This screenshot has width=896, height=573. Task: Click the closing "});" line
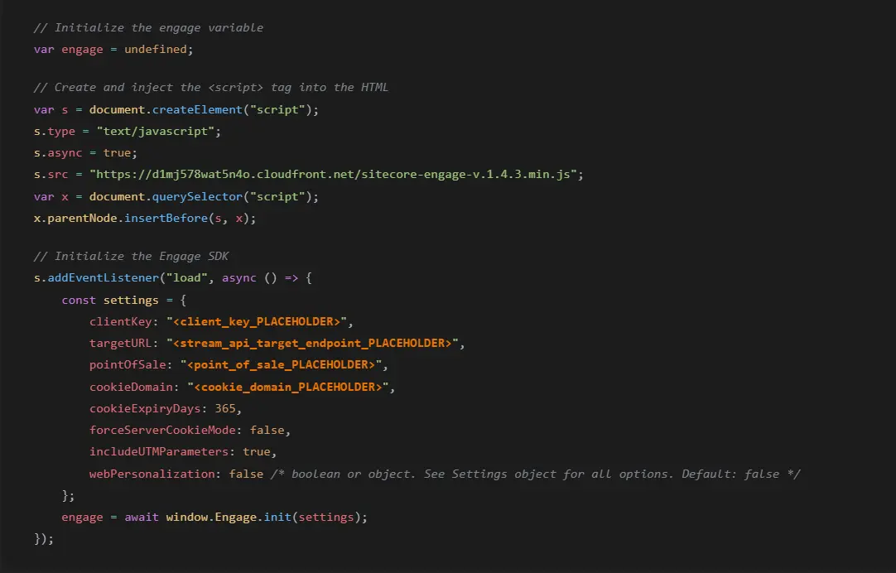coord(43,539)
